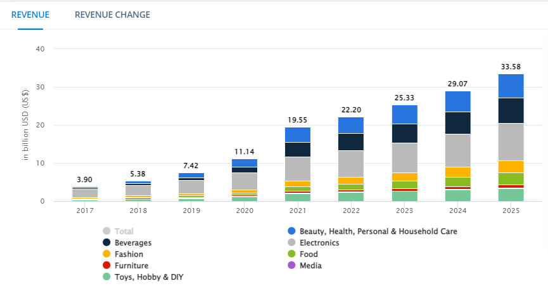The width and height of the screenshot is (548, 286).
Task: Toggle Fashion series in legend
Action: click(x=123, y=254)
